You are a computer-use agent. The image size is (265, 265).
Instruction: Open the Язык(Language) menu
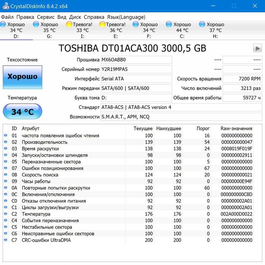coord(126,17)
